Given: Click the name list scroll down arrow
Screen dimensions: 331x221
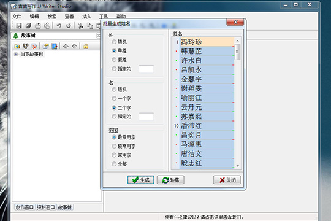Looking at the screenshot, I should [x=238, y=166].
